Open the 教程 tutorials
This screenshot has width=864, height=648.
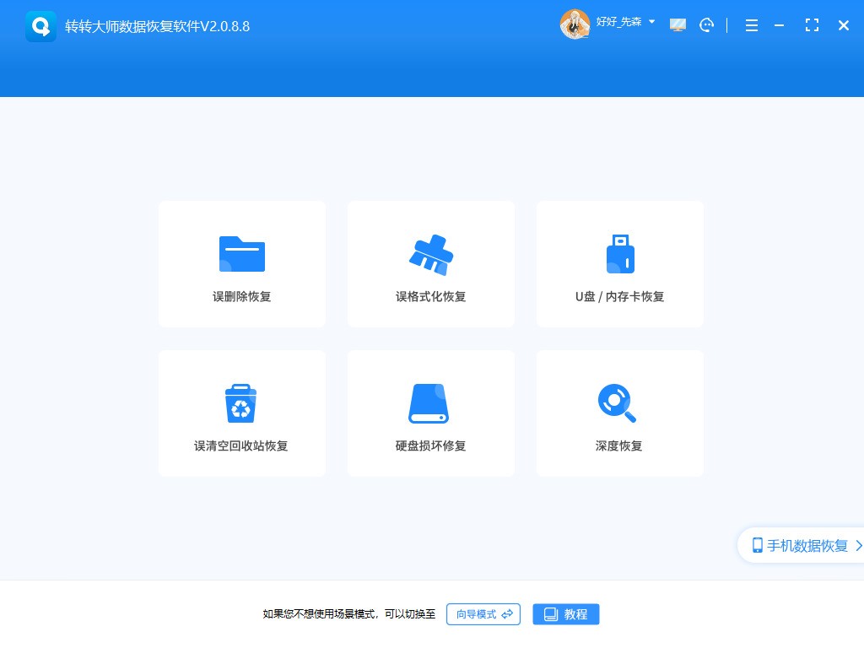[566, 614]
